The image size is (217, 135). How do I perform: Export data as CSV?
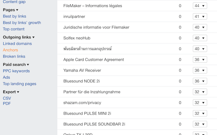[x=7, y=98]
